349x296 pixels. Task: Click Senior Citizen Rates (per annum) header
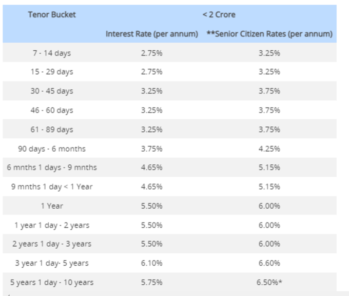coord(269,34)
